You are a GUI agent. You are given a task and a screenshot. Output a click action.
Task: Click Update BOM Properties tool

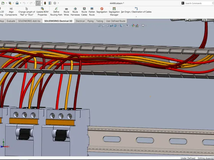[x=42, y=12]
